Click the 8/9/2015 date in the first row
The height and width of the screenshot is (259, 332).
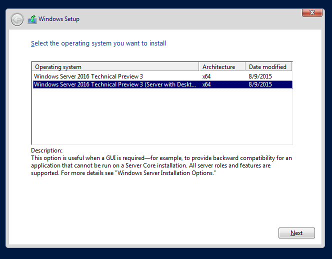[260, 76]
